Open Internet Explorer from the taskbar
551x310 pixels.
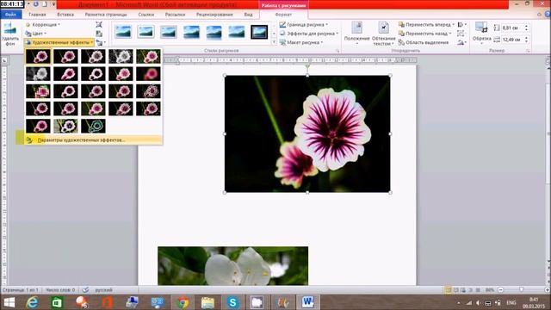33,302
